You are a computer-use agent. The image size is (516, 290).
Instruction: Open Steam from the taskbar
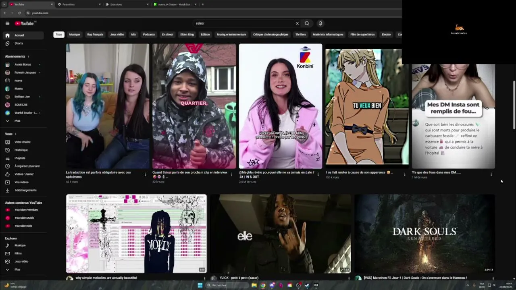(x=307, y=285)
